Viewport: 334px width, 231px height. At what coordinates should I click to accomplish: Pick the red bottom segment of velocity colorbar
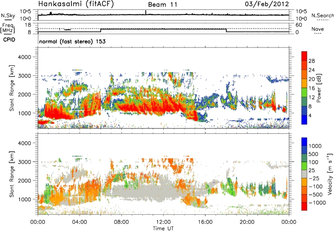(x=304, y=206)
